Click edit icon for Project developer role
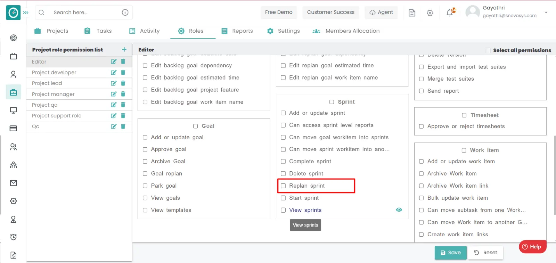 point(113,73)
